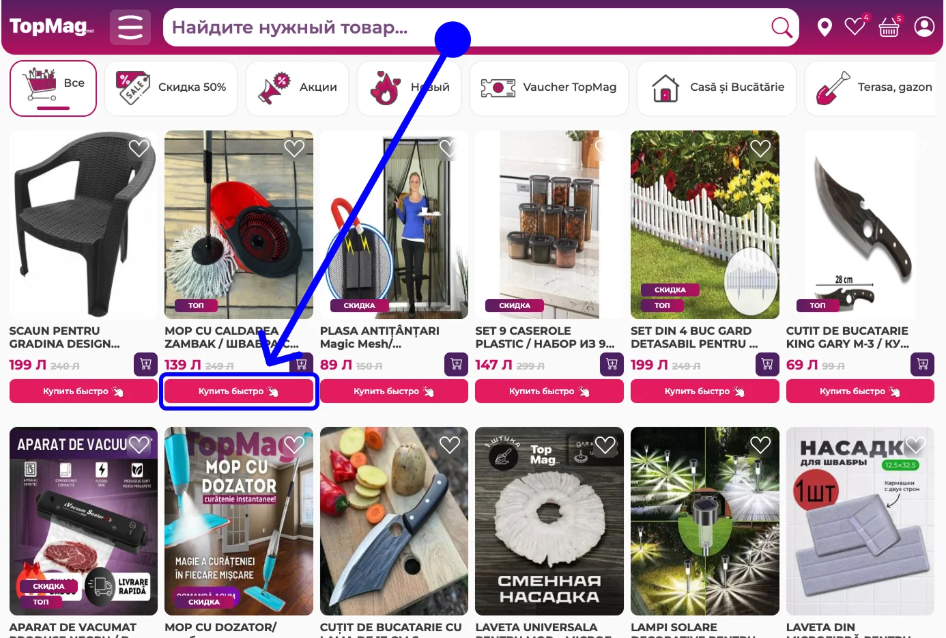Add CUTIT DE BUCATARIE KING GARY to cart

(x=922, y=364)
